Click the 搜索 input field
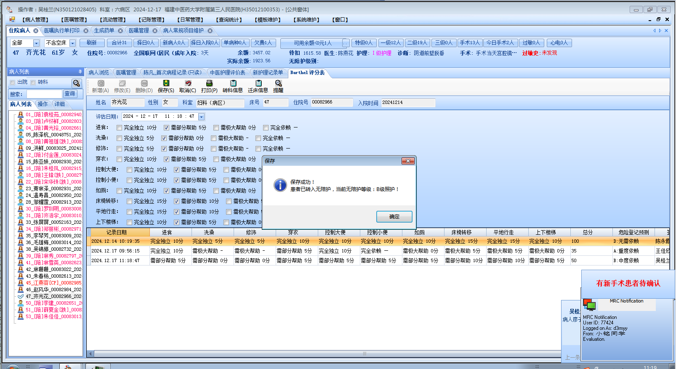The width and height of the screenshot is (676, 369). point(44,94)
